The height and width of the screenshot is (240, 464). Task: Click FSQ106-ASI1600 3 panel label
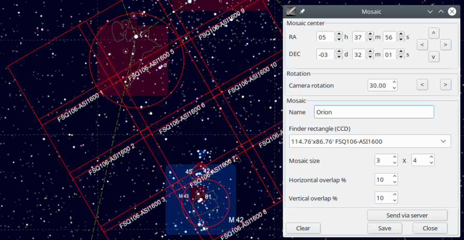pos(142,213)
